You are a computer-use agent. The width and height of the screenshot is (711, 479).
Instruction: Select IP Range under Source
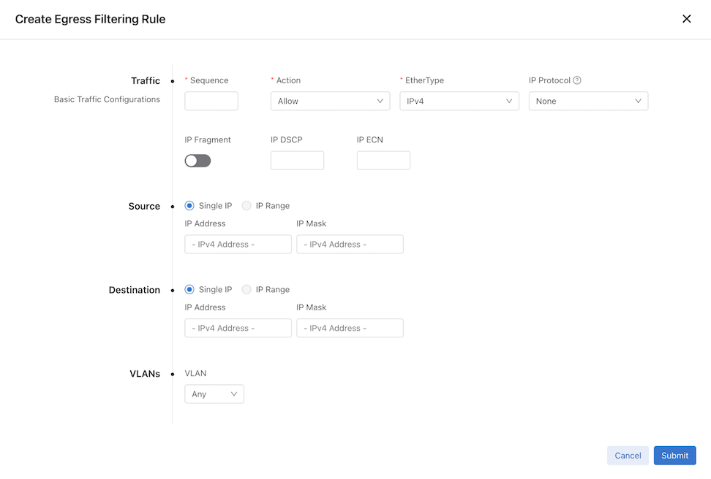point(247,206)
